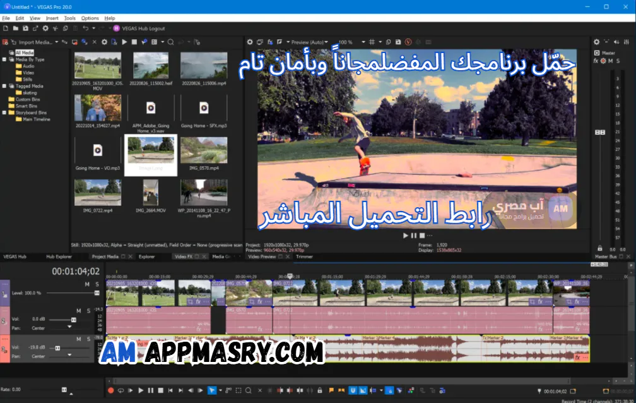Viewport: 636px width, 403px height.
Task: Toggle Loop Playback in transport bar
Action: (121, 390)
